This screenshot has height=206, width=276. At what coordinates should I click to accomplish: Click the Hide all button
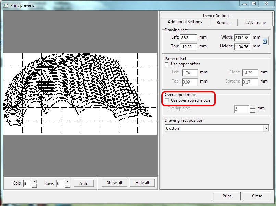point(142,183)
